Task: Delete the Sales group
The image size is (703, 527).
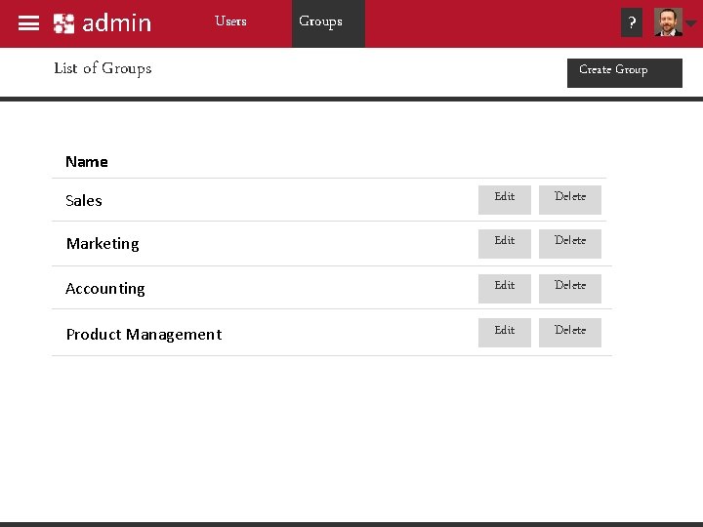Action: point(570,200)
